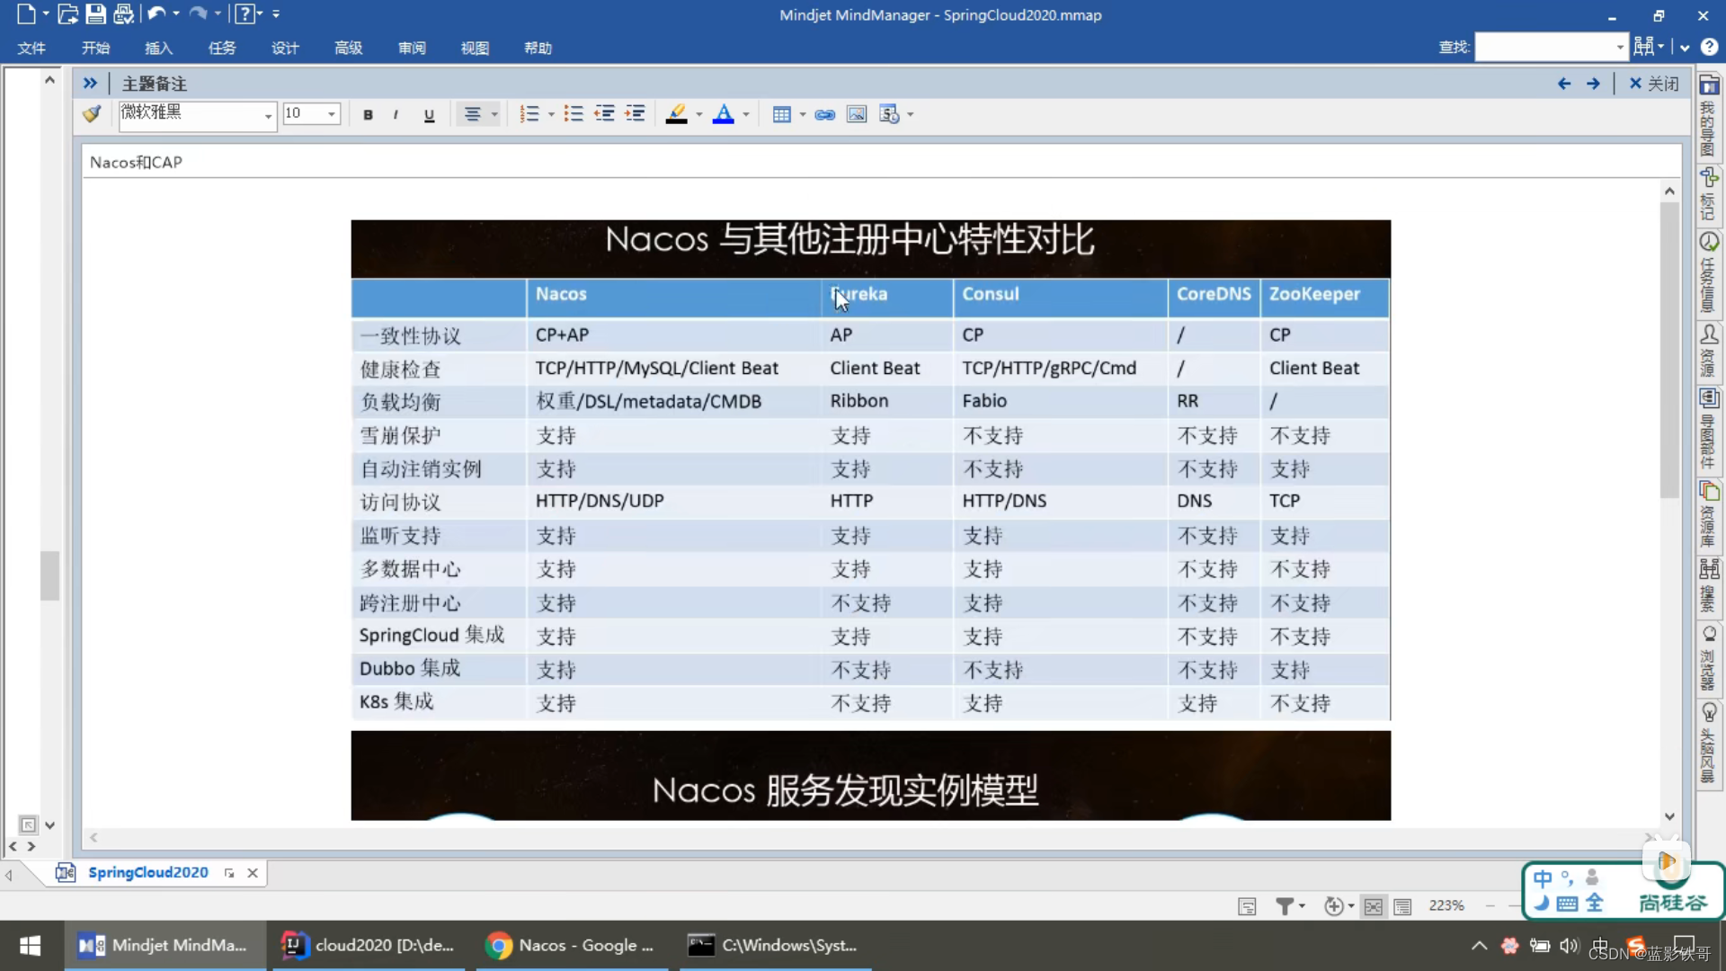
Task: Toggle bold formatting in notes toolbar
Action: (368, 114)
